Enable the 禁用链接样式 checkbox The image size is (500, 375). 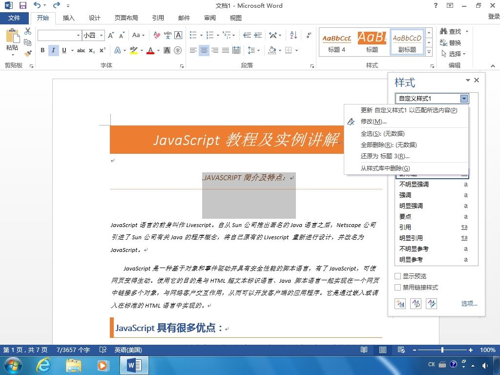tap(397, 288)
